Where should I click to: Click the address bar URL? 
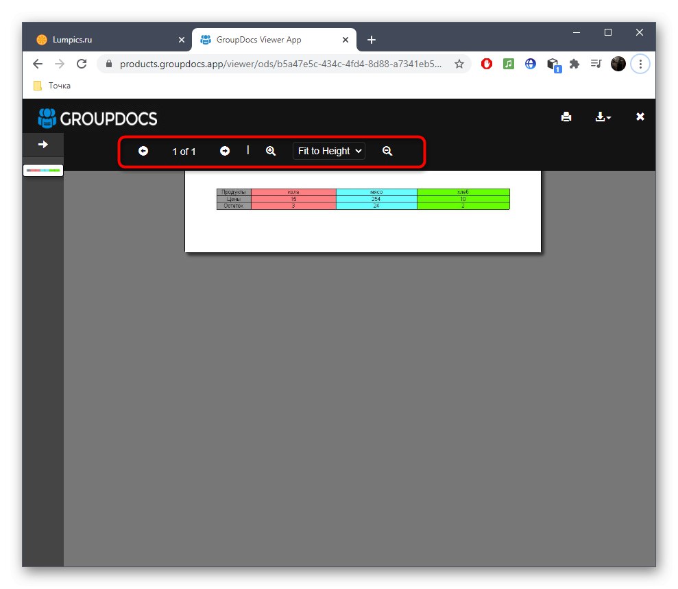point(280,64)
